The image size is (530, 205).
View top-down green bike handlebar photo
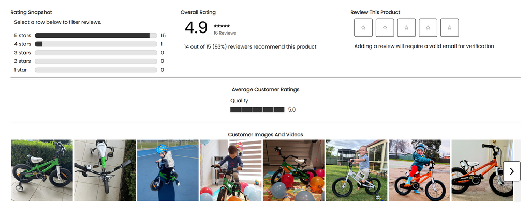point(105,170)
